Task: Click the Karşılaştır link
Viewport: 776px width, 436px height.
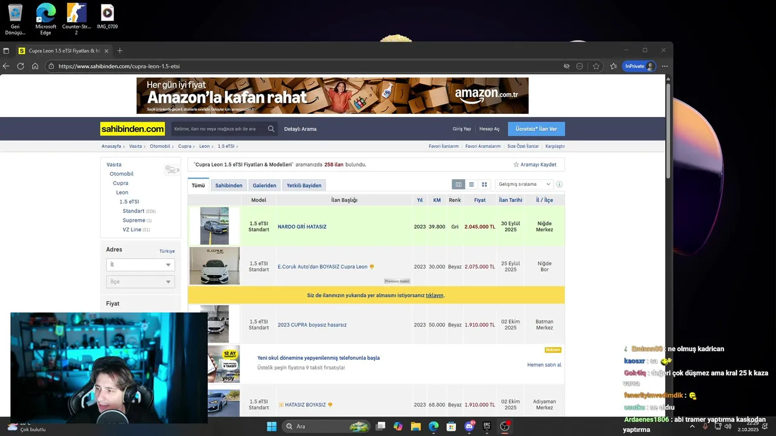Action: coord(555,146)
